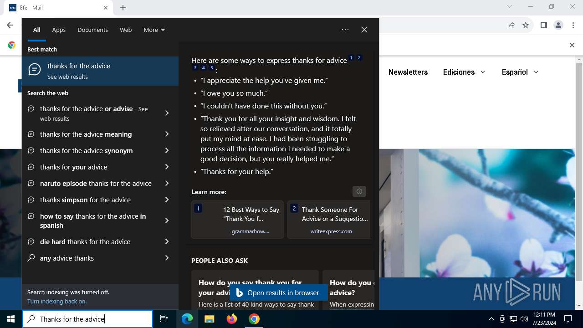Viewport: 583px width, 328px height.
Task: Click citation reference number 5
Action: [x=212, y=68]
